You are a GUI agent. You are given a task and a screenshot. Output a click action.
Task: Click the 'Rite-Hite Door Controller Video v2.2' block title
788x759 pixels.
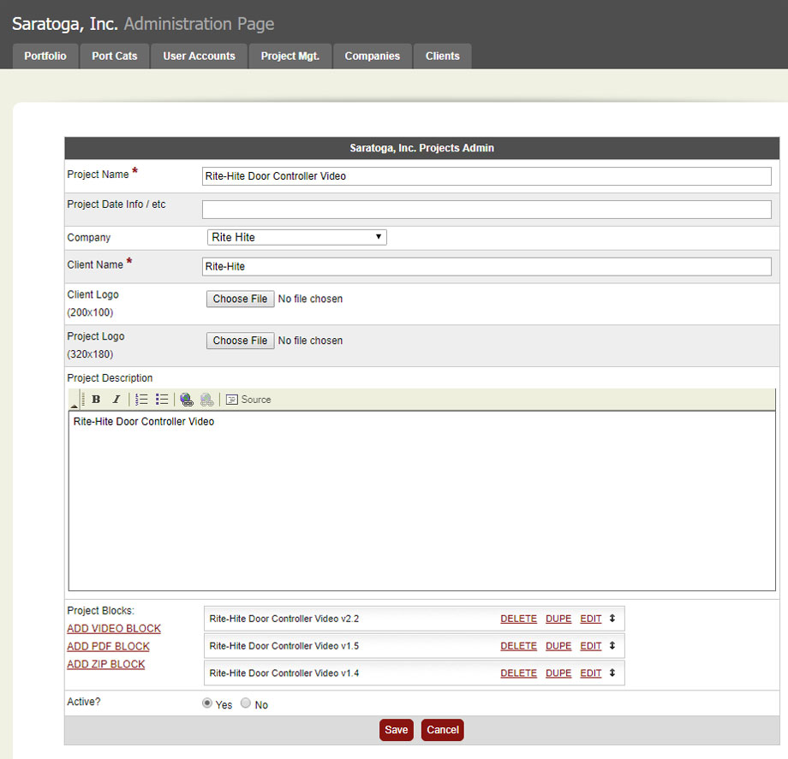click(284, 619)
